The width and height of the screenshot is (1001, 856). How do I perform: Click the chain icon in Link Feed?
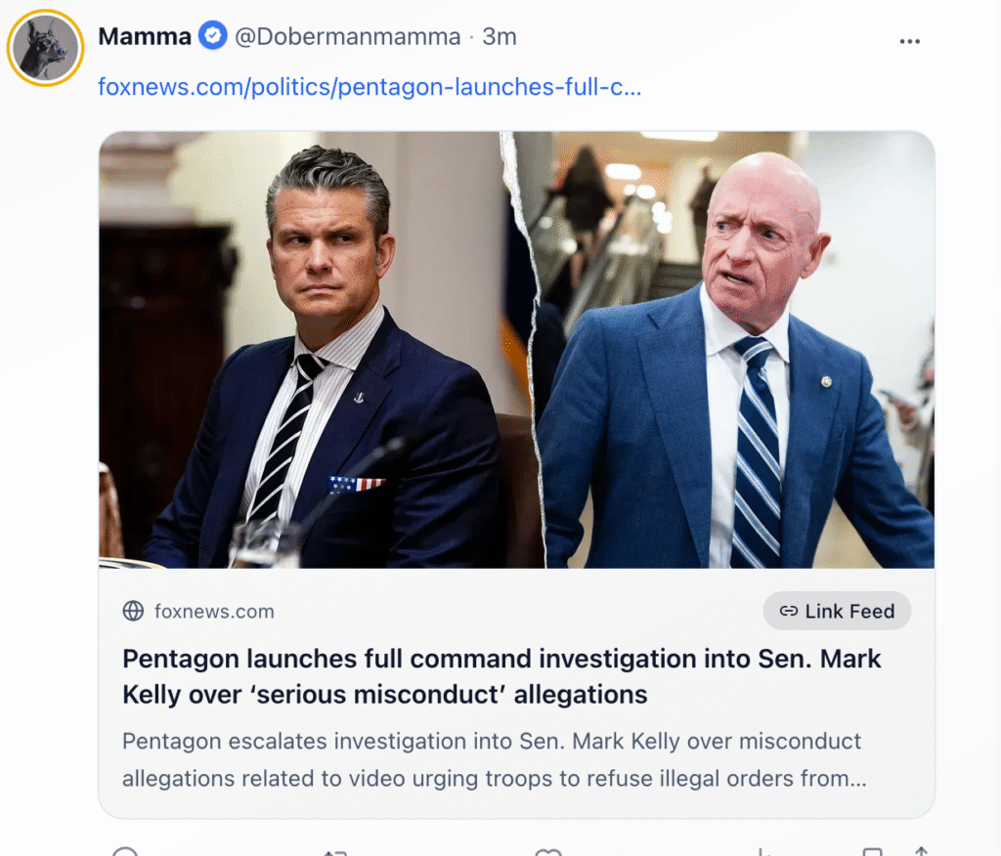788,612
